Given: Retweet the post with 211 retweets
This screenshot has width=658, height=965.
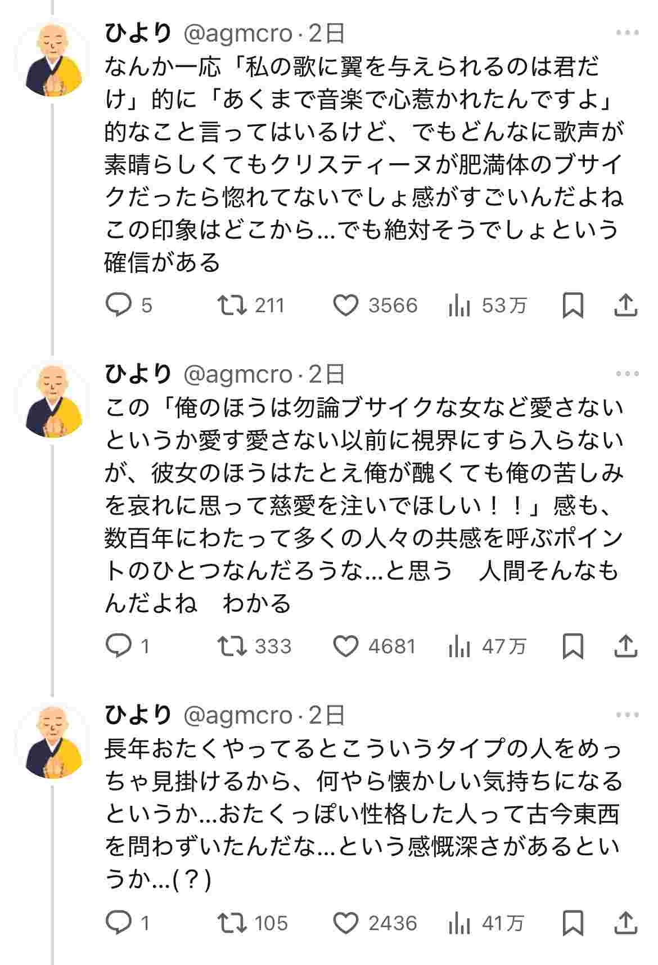Looking at the screenshot, I should click(x=232, y=305).
